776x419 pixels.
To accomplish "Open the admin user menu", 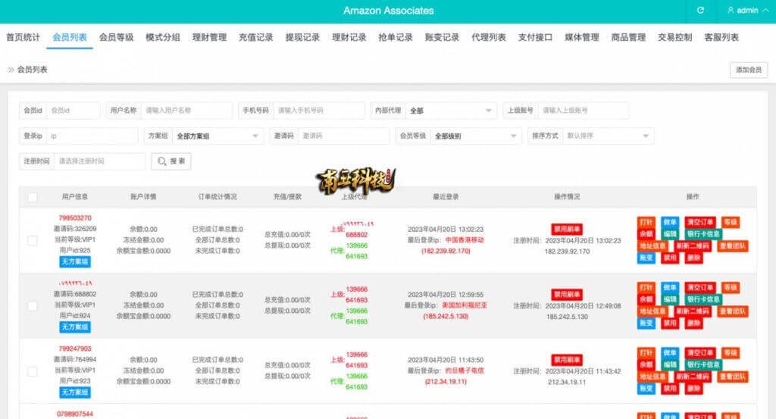I will point(742,11).
